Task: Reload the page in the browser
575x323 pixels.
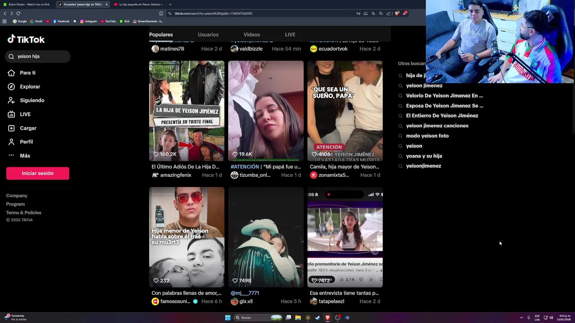Action: pyautogui.click(x=18, y=13)
